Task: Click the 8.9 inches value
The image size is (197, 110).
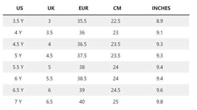Action: pyautogui.click(x=161, y=21)
